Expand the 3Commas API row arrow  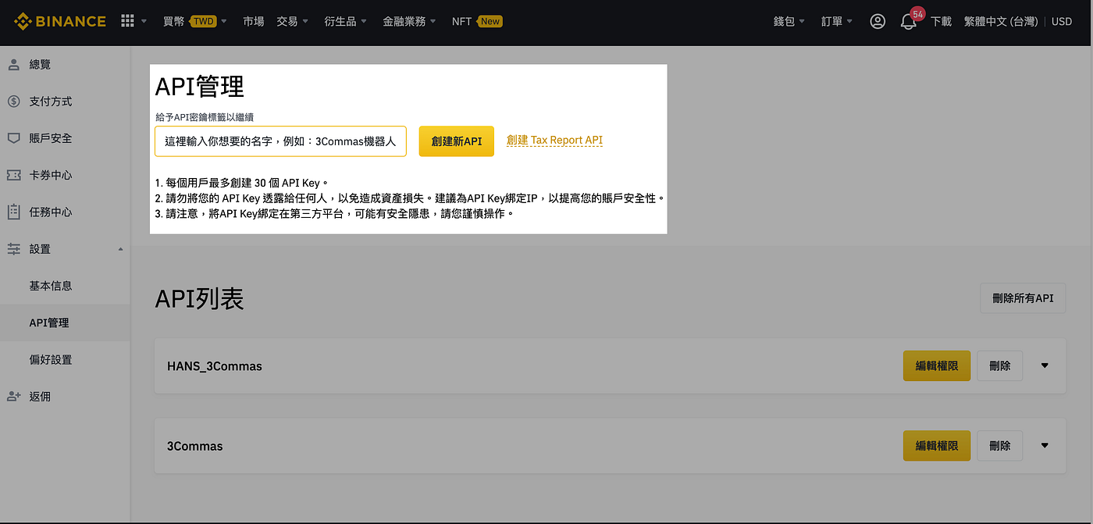tap(1045, 445)
